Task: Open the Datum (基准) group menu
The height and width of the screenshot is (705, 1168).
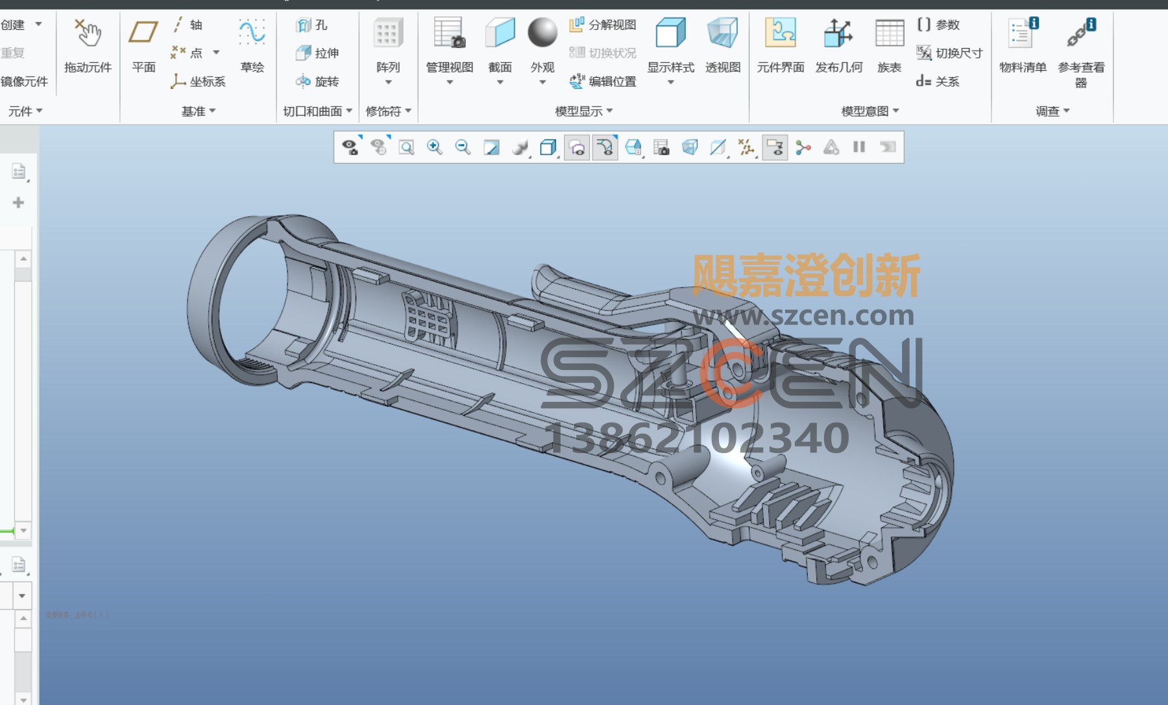Action: click(198, 111)
